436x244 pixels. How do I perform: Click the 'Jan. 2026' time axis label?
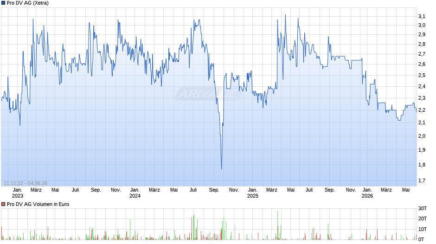[367, 193]
